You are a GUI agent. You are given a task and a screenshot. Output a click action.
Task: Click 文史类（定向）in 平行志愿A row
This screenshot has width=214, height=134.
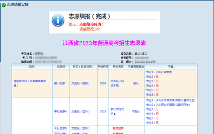pos(81,111)
